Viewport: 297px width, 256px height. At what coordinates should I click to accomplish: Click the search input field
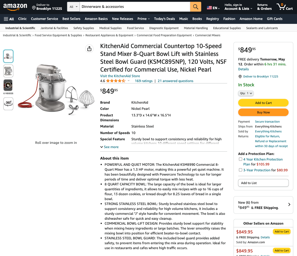tap(135, 7)
